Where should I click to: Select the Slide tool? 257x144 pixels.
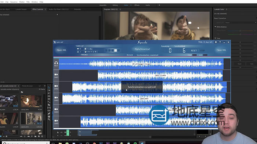coord(49,111)
